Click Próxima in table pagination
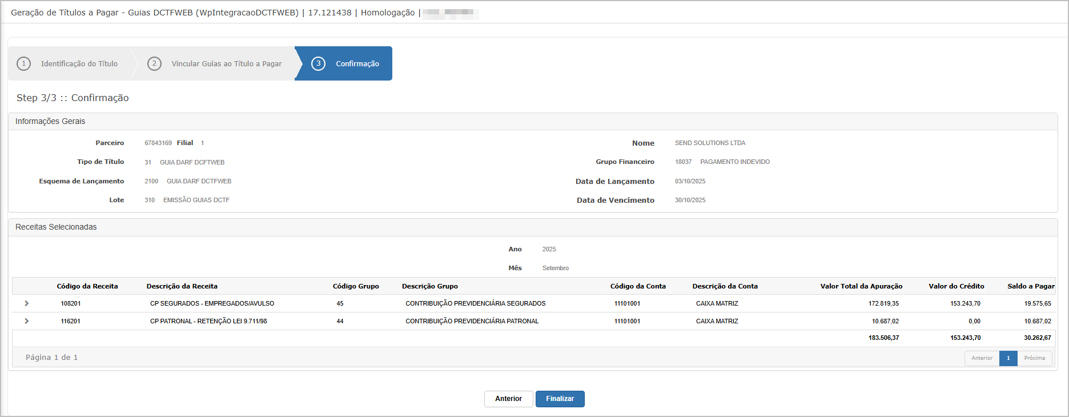Image resolution: width=1069 pixels, height=417 pixels. [1034, 358]
